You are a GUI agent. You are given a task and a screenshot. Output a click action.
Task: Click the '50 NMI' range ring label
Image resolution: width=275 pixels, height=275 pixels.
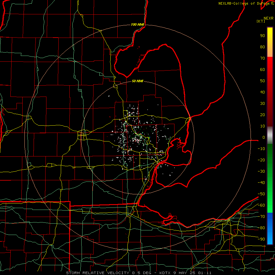pos(137,81)
